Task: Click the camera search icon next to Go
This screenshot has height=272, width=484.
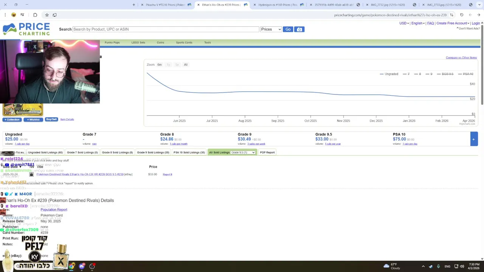Action: coord(299,29)
